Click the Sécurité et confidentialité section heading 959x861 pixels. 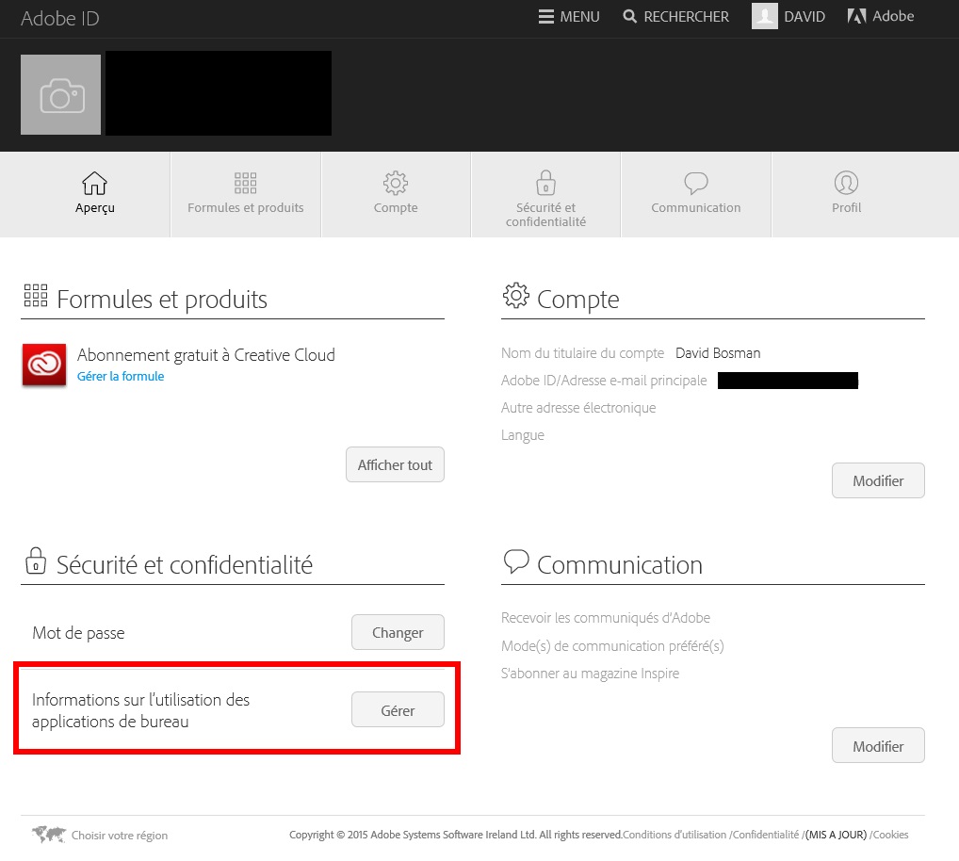pyautogui.click(x=185, y=565)
